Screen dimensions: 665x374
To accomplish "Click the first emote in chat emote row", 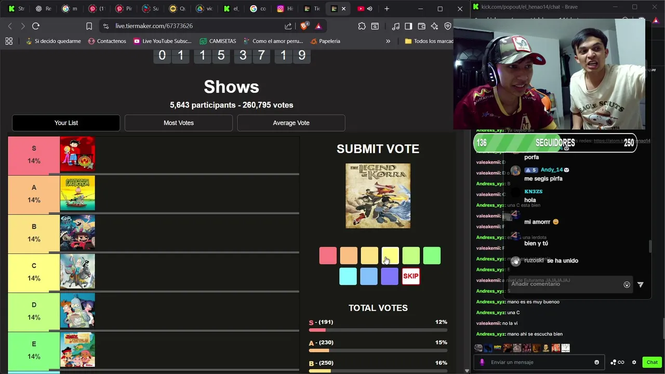I will pyautogui.click(x=478, y=348).
